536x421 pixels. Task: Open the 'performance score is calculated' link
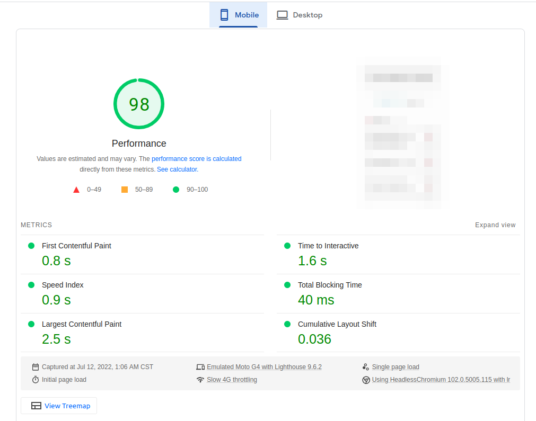pos(197,159)
